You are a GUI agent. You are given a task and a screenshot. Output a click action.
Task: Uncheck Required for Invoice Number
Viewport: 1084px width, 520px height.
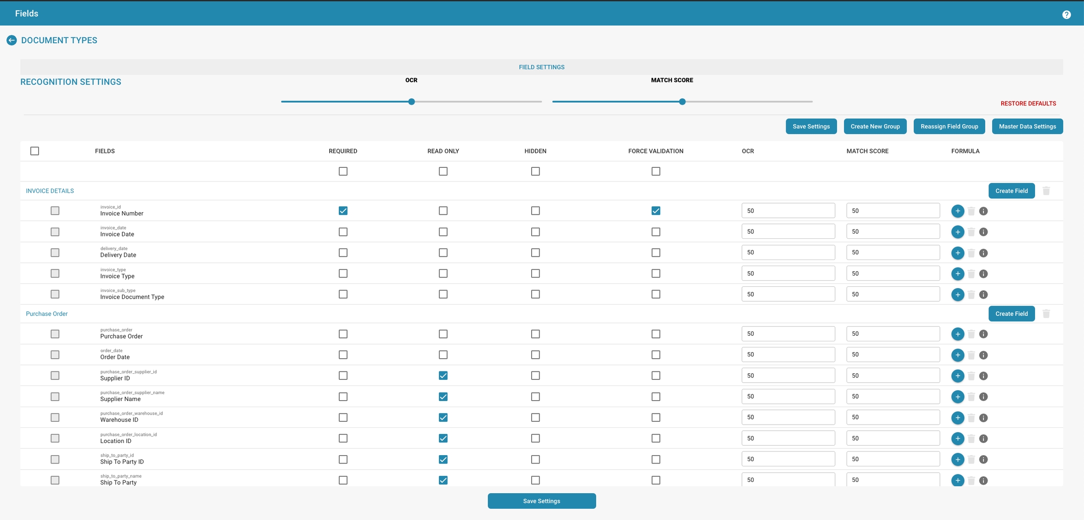point(343,211)
